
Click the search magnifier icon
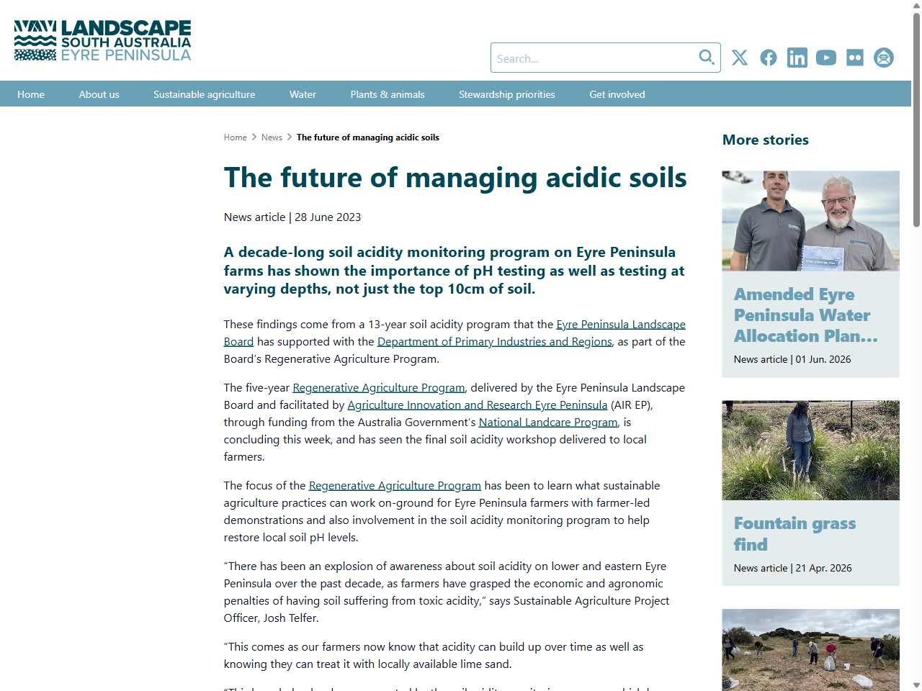tap(707, 57)
